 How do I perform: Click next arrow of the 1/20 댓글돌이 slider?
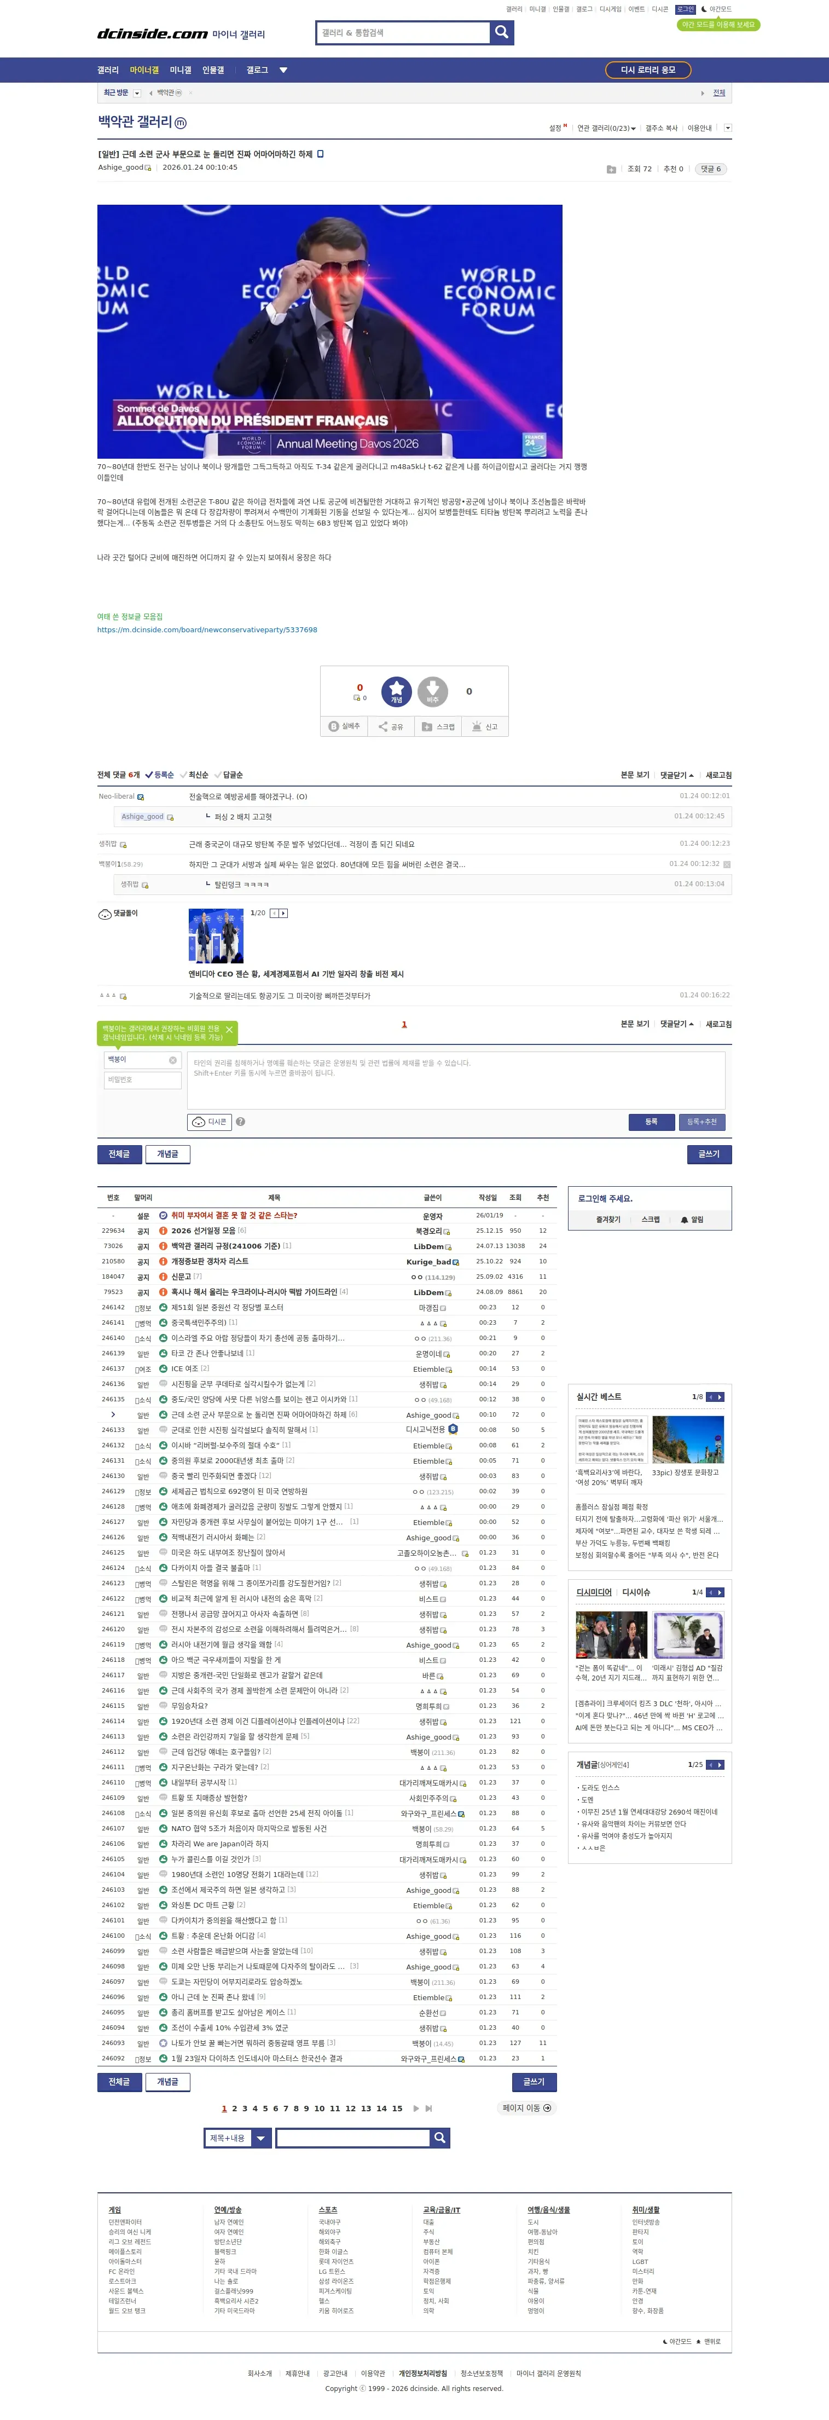pyautogui.click(x=283, y=913)
